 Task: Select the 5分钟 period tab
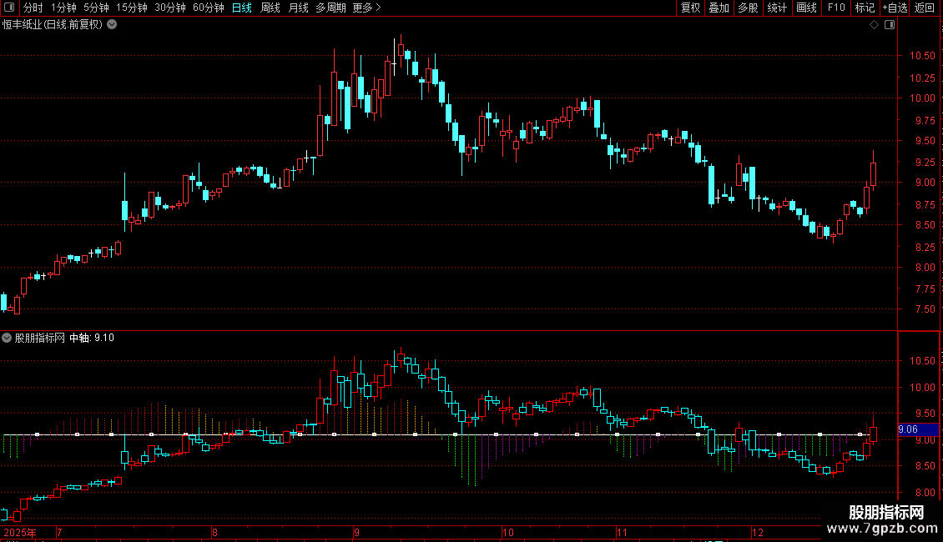click(x=96, y=8)
